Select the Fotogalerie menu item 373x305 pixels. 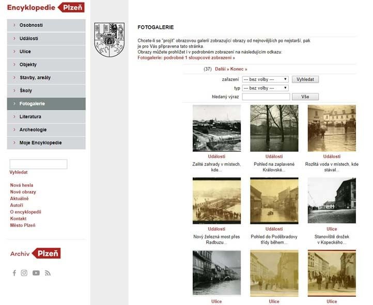tap(46, 104)
